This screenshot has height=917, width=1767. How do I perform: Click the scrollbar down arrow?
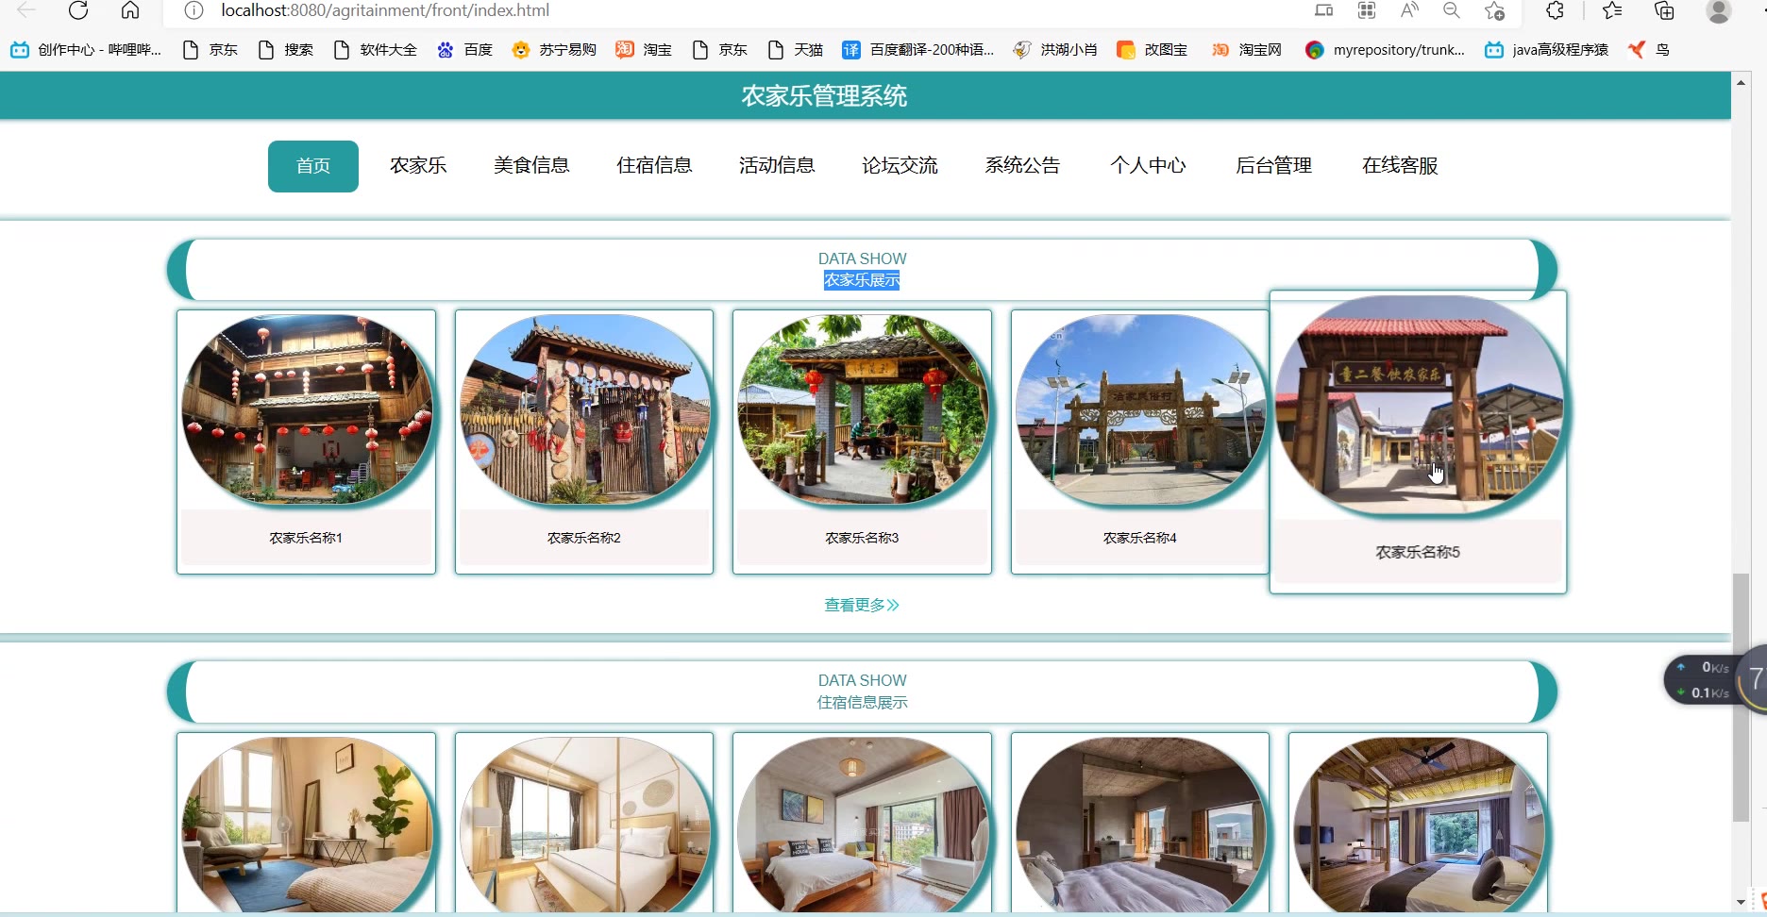click(x=1741, y=902)
